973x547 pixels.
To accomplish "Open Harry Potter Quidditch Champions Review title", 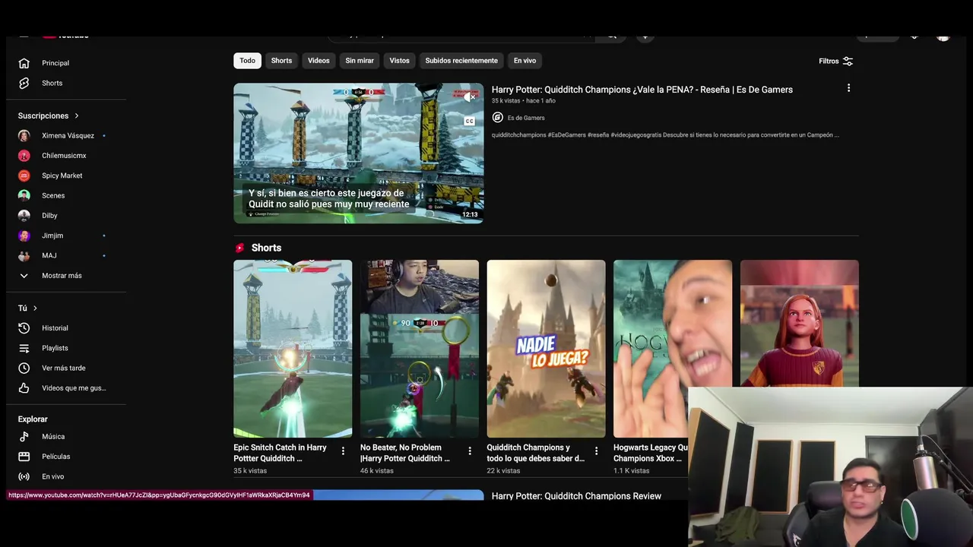I will (x=576, y=496).
